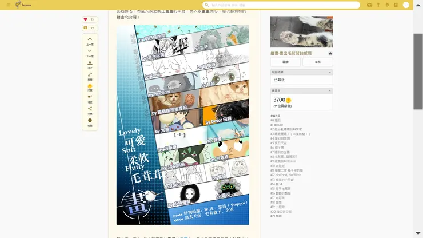Click the search box in the header
The height and width of the screenshot is (238, 423).
tap(281, 5)
